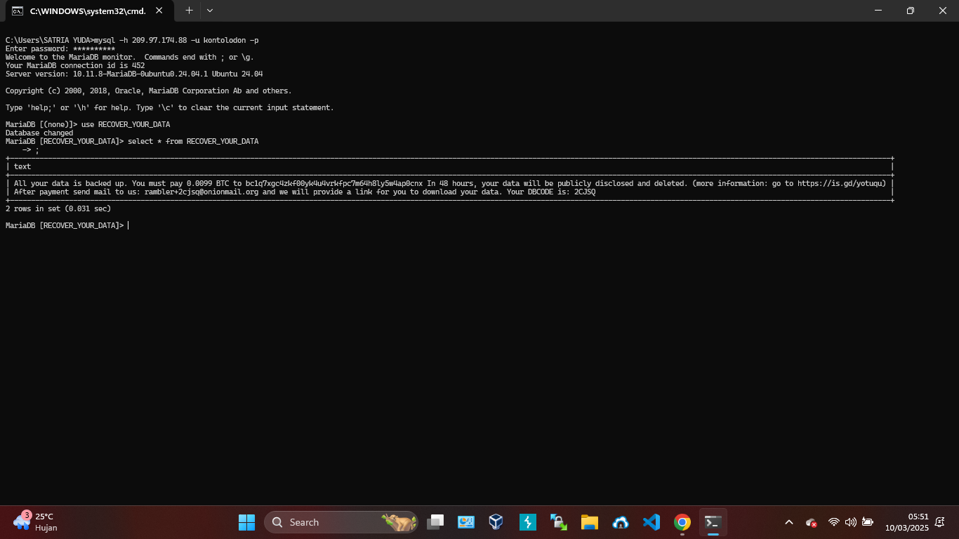This screenshot has width=959, height=539.
Task: Open the weather widget showing 25°C Hujan
Action: pos(37,522)
